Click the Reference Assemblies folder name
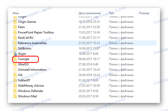The image size is (168, 111). (32, 43)
